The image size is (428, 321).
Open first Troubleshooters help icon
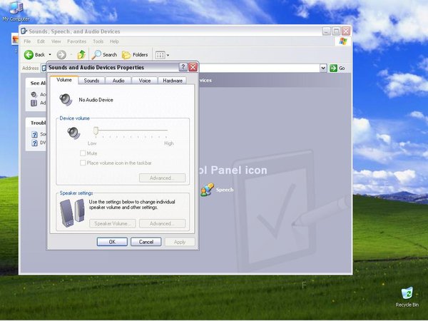(34, 134)
